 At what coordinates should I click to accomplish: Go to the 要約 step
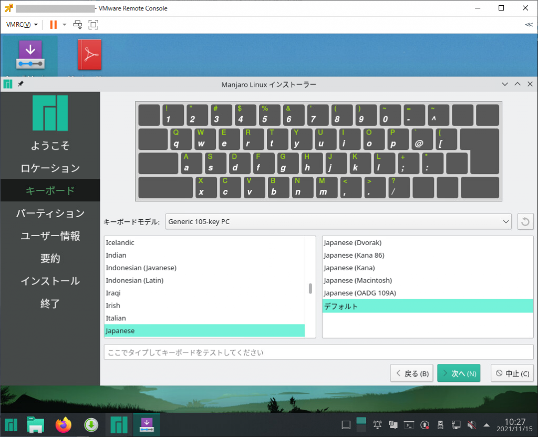click(50, 258)
